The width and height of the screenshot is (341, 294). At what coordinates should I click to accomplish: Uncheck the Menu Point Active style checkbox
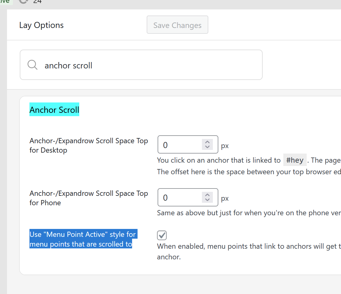(x=162, y=235)
